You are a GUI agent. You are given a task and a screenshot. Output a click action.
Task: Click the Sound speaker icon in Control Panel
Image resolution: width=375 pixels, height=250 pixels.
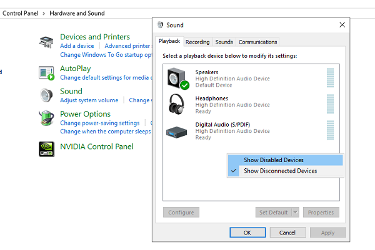[47, 95]
